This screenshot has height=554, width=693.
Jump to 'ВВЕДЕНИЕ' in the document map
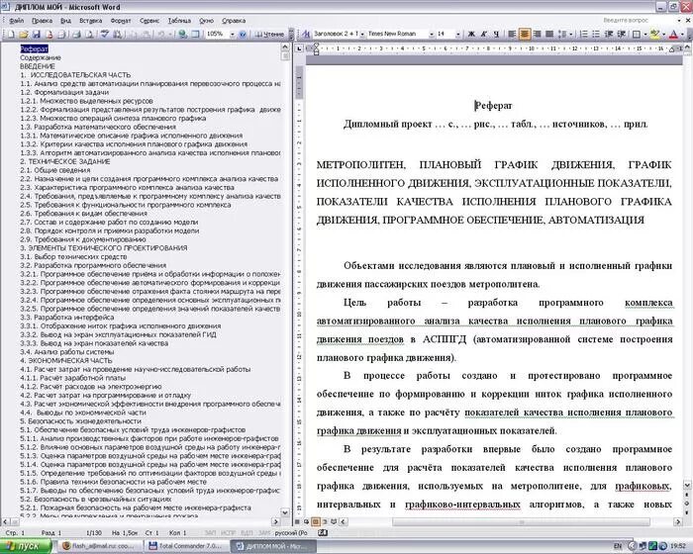coord(38,66)
